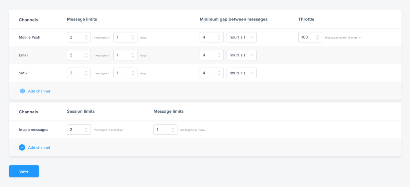
Task: Increase In-app messages session limit
Action: coord(86,128)
